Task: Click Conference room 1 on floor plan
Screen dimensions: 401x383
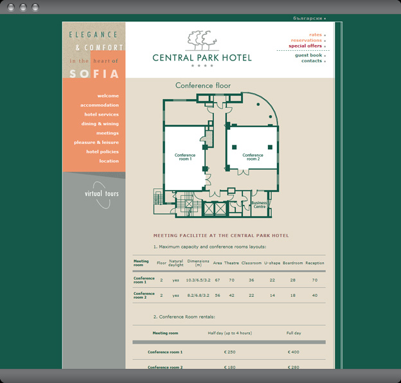Action: point(185,157)
